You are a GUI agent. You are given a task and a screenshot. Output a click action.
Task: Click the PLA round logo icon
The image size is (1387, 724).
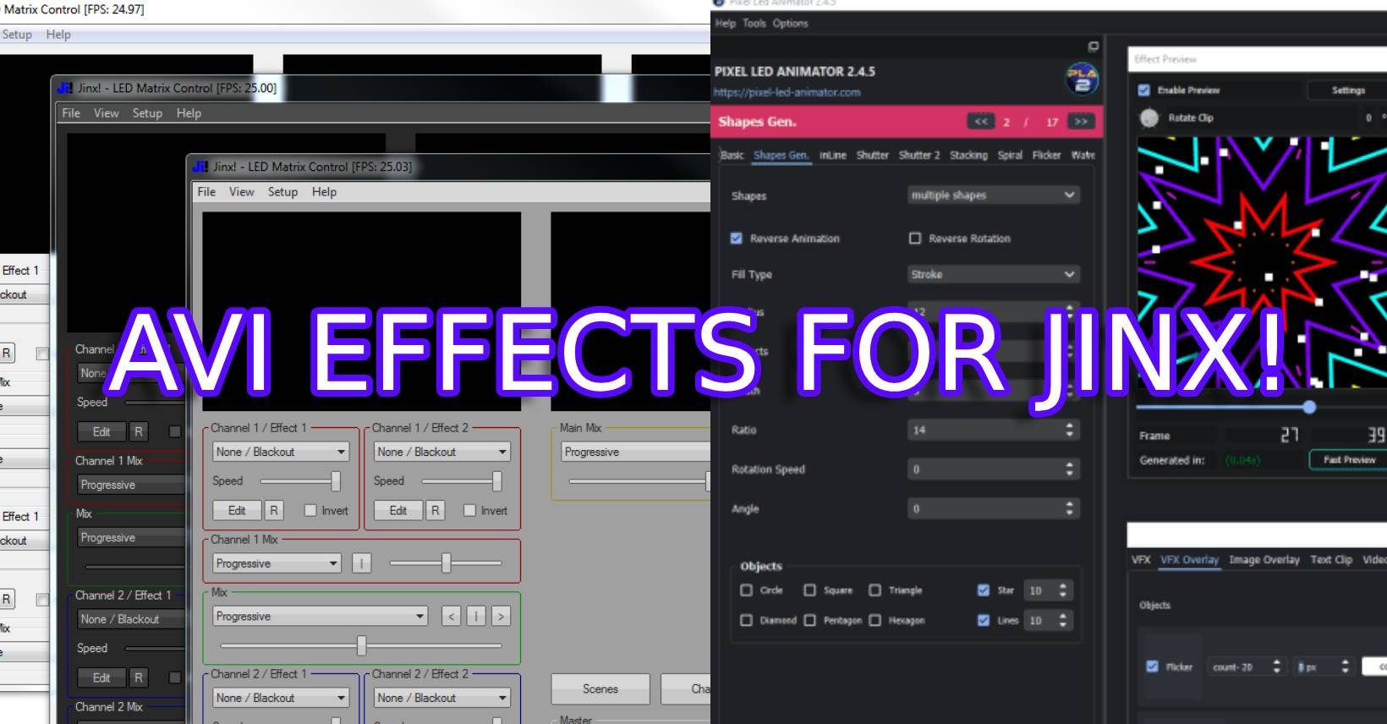click(1082, 79)
